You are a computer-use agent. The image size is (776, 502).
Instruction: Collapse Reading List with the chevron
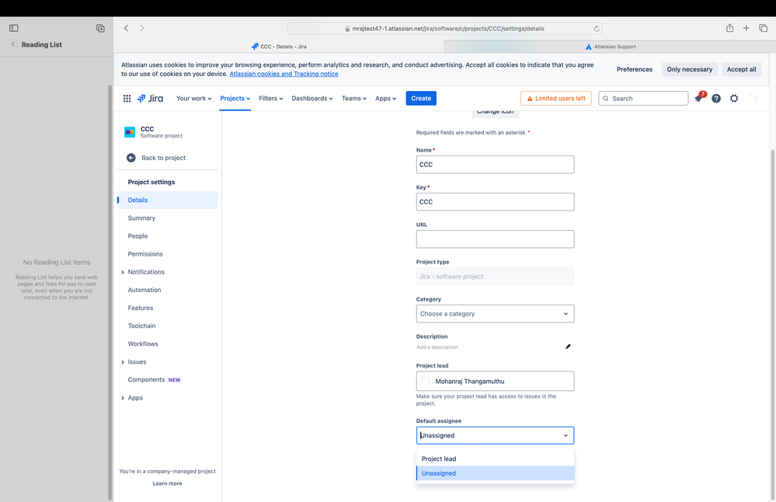pos(13,44)
